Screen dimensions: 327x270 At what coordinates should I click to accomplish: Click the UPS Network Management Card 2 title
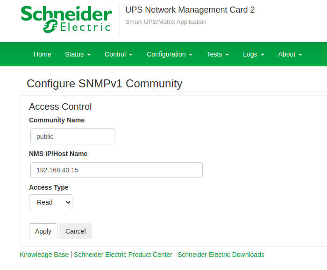pyautogui.click(x=190, y=10)
